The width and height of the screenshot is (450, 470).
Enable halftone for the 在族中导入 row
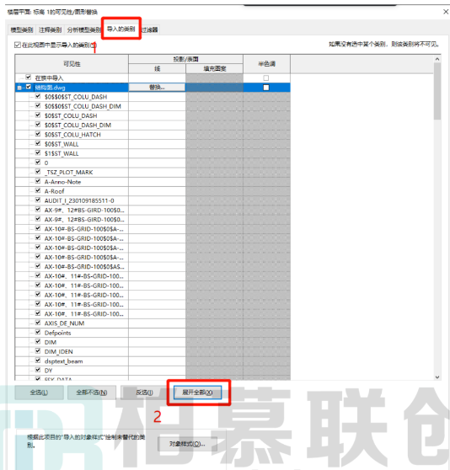click(x=266, y=78)
